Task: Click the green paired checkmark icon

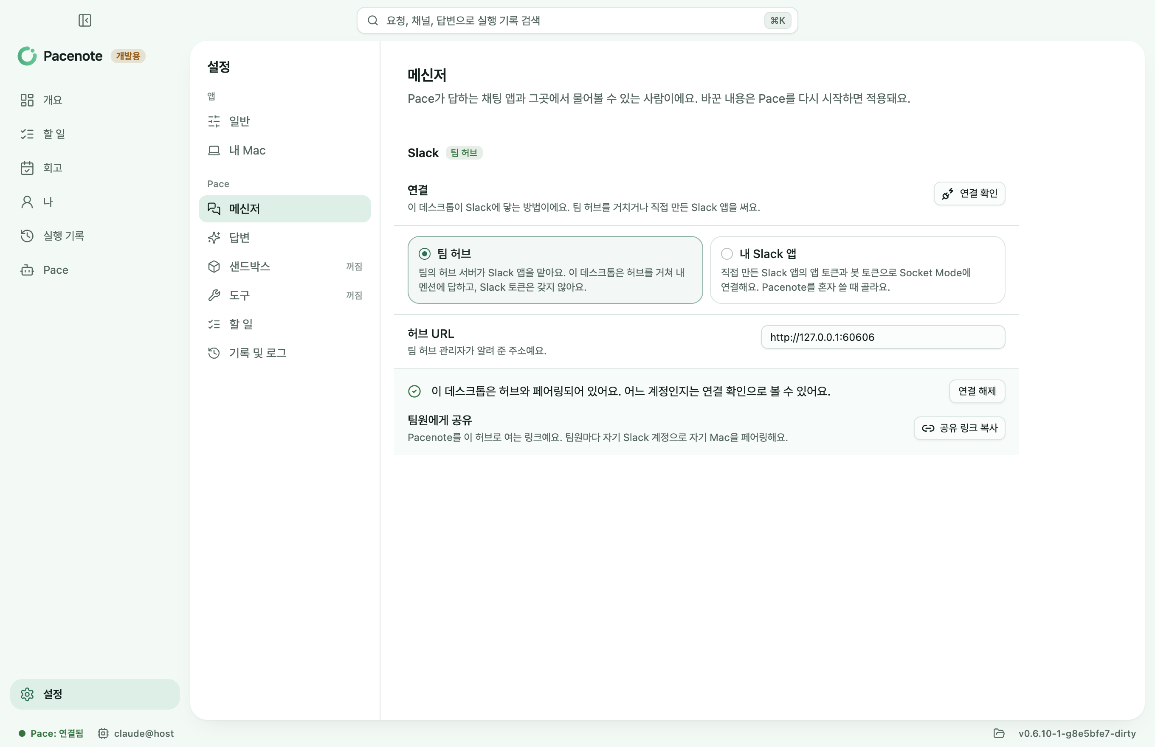Action: 414,391
